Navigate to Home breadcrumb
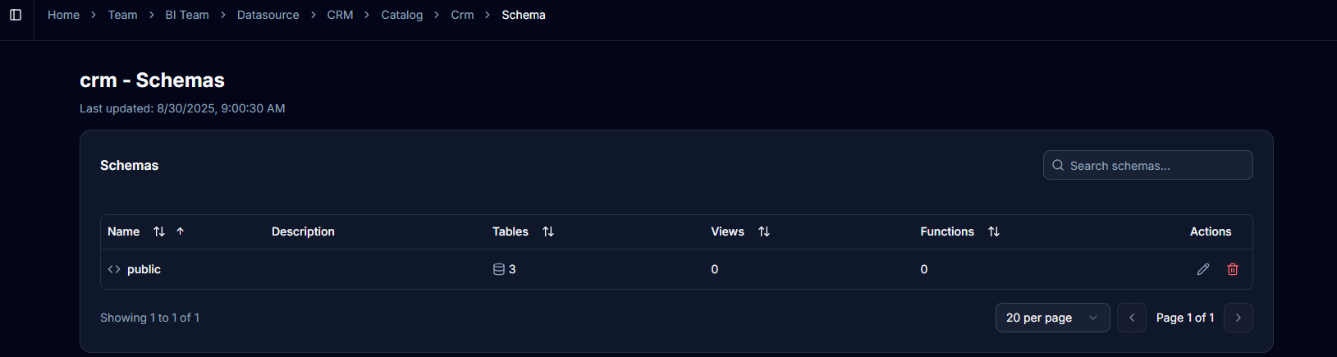Image resolution: width=1337 pixels, height=357 pixels. [63, 15]
